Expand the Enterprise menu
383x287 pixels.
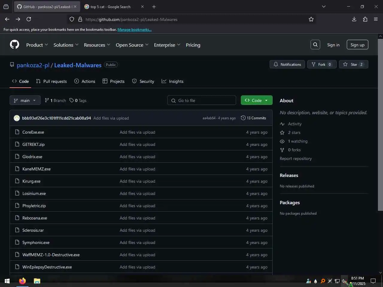pos(167,45)
